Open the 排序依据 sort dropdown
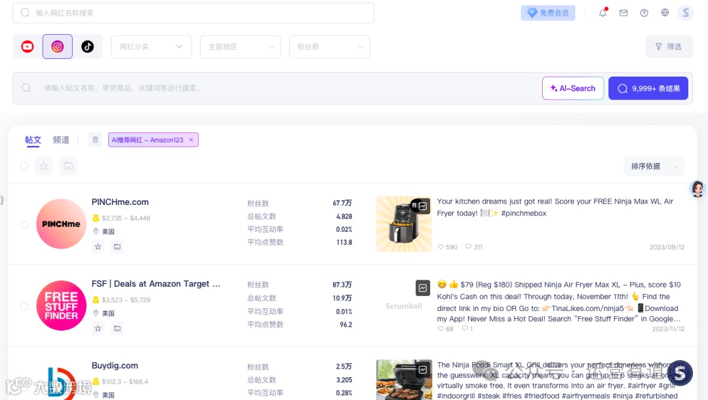 pos(654,166)
